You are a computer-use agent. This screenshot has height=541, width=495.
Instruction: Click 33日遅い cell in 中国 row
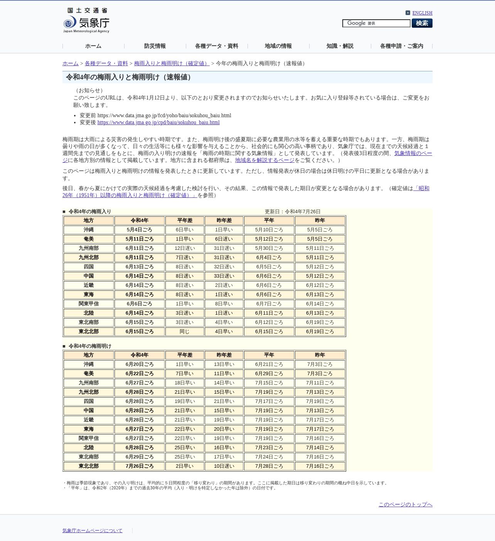tap(224, 276)
